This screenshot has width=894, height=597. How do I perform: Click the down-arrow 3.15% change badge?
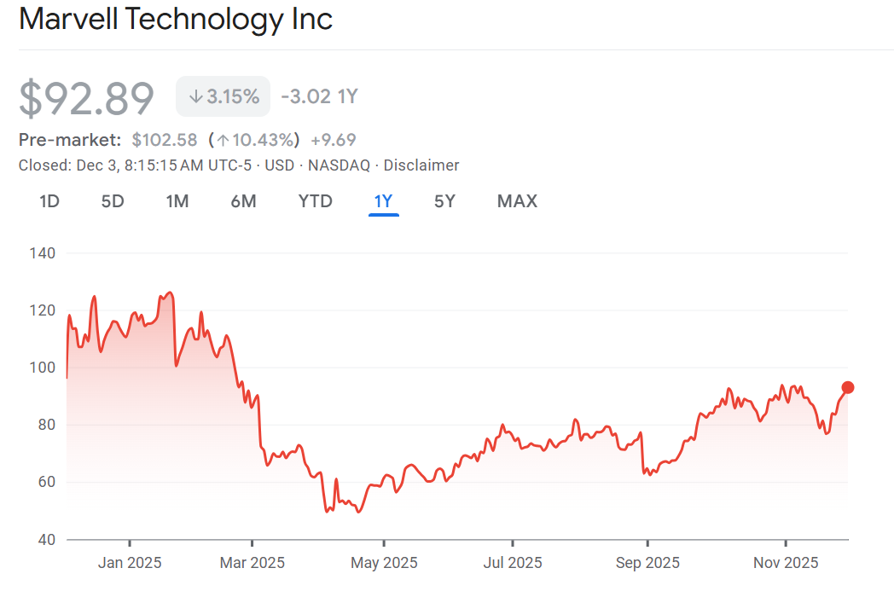tap(223, 96)
